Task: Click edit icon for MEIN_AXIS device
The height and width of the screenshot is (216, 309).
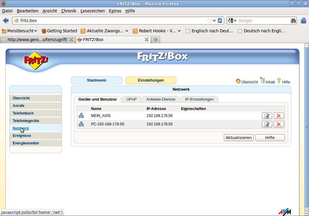Action: [267, 116]
